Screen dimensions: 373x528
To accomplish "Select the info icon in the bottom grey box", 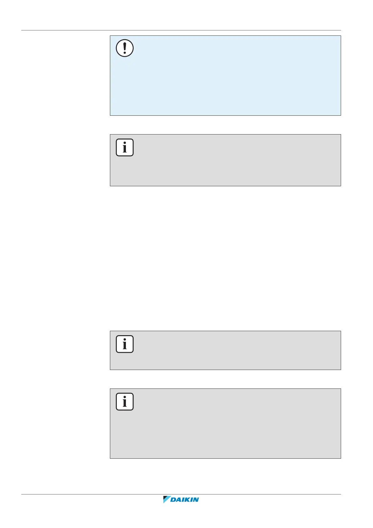I will coord(125,402).
